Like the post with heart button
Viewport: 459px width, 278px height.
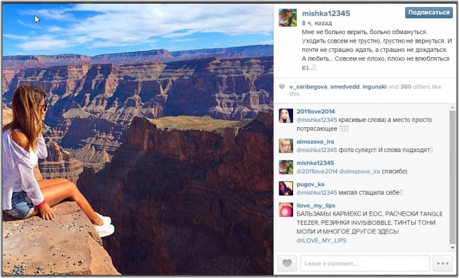click(287, 264)
